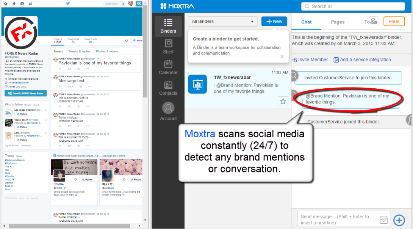The image size is (413, 229).
Task: Click Tweet to FOREX News Radar button
Action: point(25,93)
